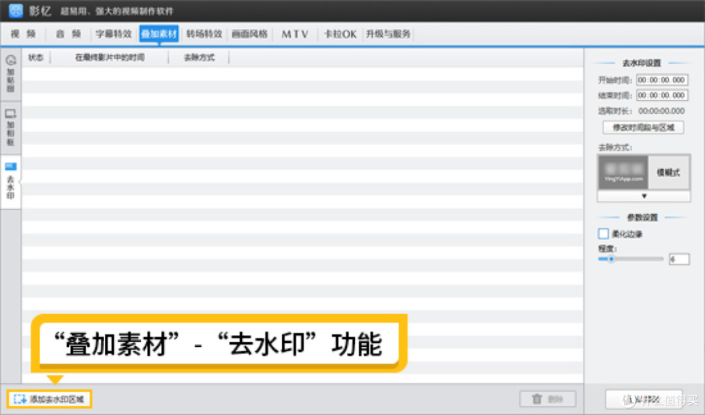This screenshot has height=415, width=705.
Task: Switch to the 视频 tab
Action: pos(23,34)
